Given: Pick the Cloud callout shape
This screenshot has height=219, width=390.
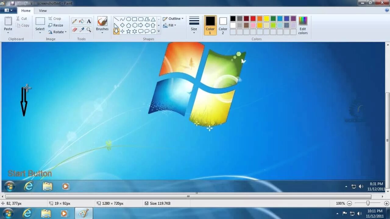Looking at the screenshot, I should (x=153, y=31).
